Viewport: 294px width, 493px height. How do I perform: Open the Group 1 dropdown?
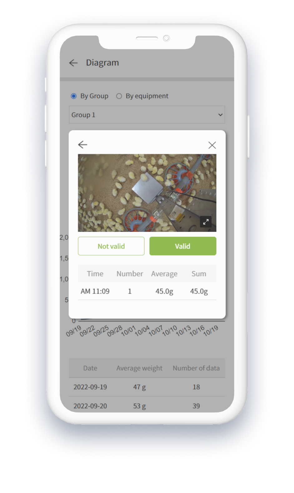[x=147, y=115]
